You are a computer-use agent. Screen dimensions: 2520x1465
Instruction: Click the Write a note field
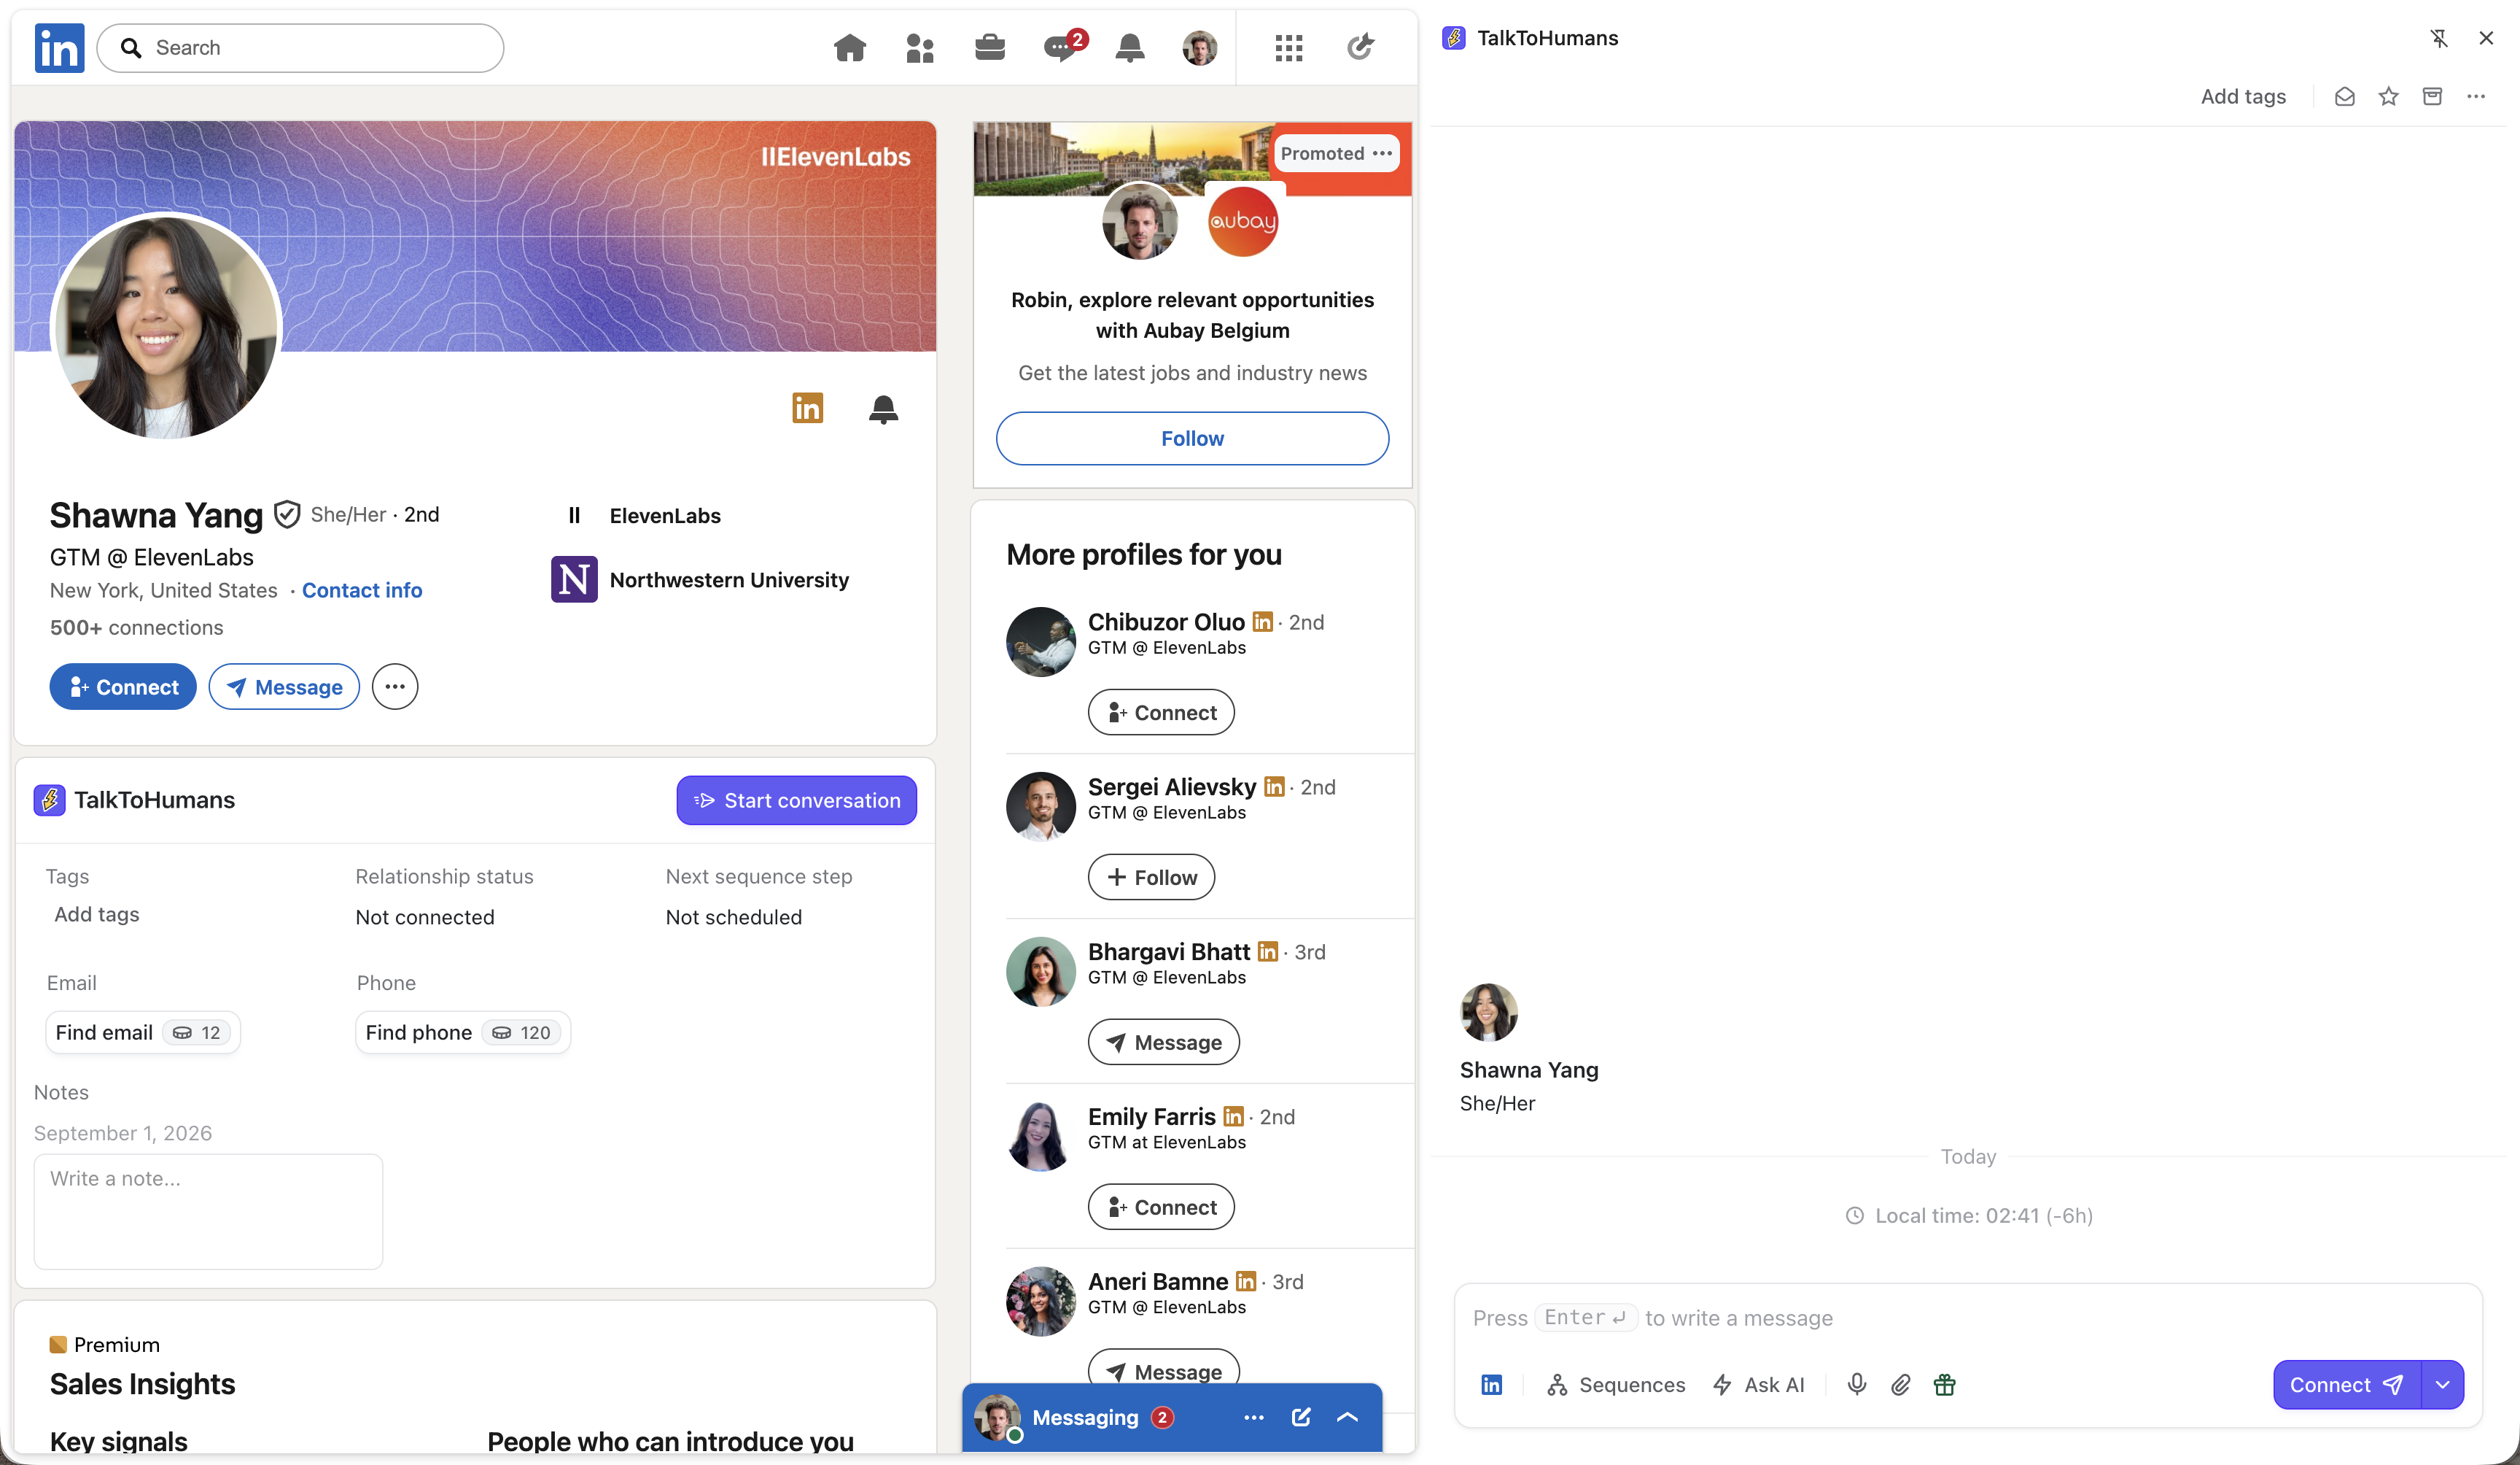(208, 1211)
